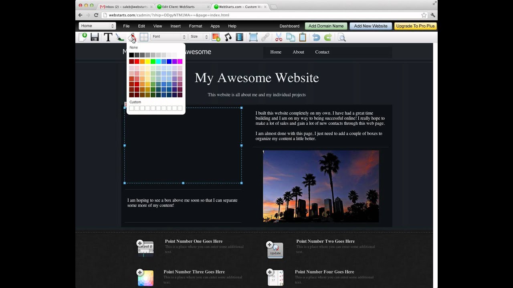Screen dimensions: 513x288
Task: Open the Size dropdown
Action: point(199,37)
